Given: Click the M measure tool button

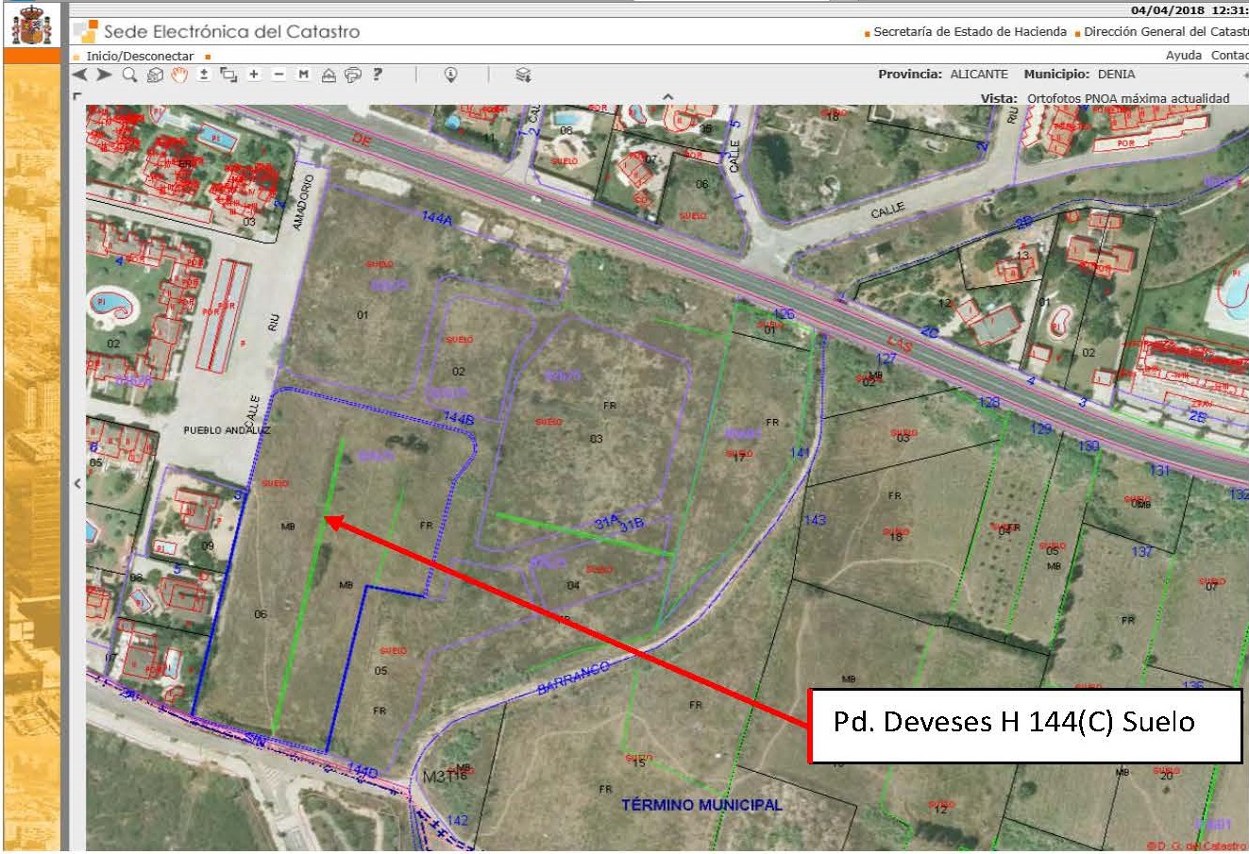Looking at the screenshot, I should (303, 75).
